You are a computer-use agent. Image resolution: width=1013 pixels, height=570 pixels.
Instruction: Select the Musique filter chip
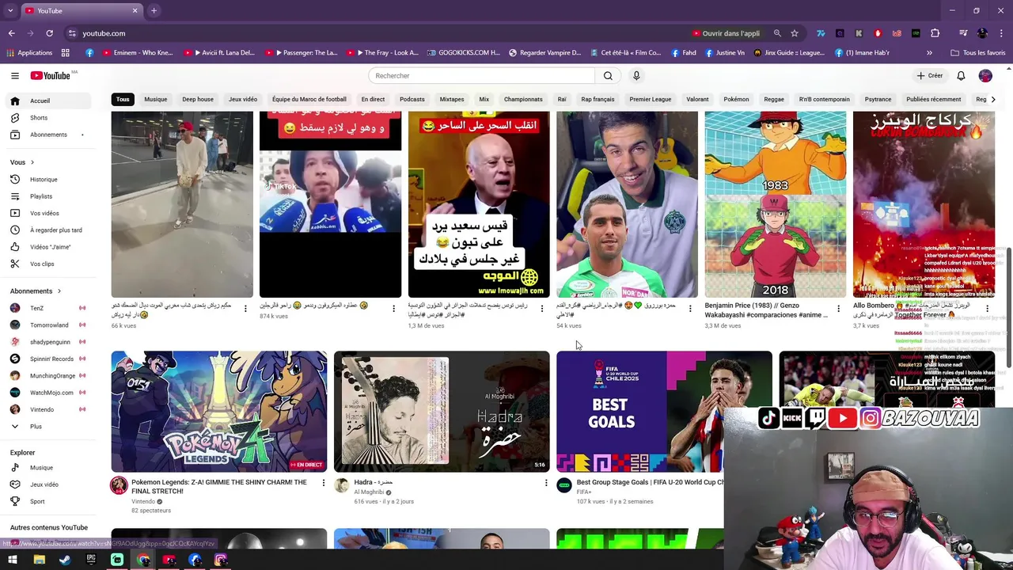point(156,99)
